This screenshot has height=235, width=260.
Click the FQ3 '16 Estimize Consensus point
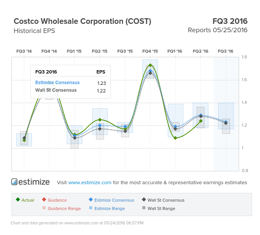[226, 122]
